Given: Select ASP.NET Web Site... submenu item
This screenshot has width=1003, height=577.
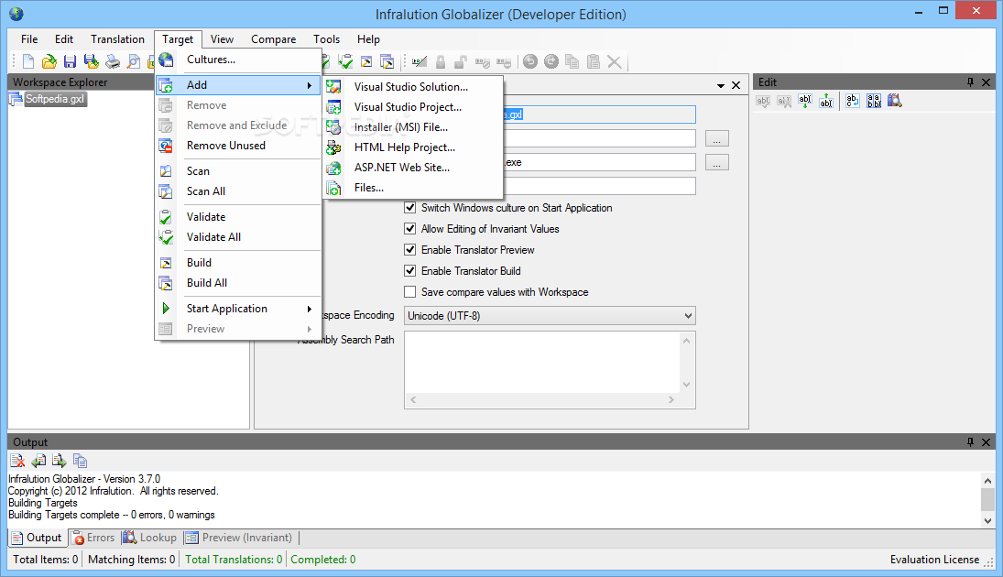Looking at the screenshot, I should [x=413, y=168].
